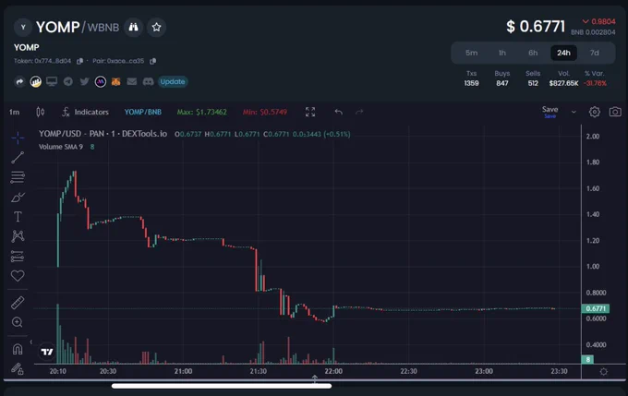The image size is (628, 396).
Task: Click the horizontal scrollbar under the chart
Action: 222,386
